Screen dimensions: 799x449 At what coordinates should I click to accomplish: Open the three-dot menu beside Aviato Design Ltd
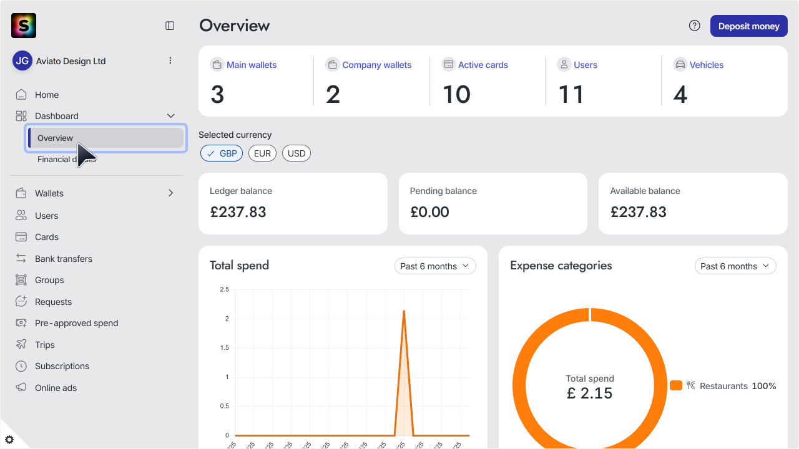[170, 60]
